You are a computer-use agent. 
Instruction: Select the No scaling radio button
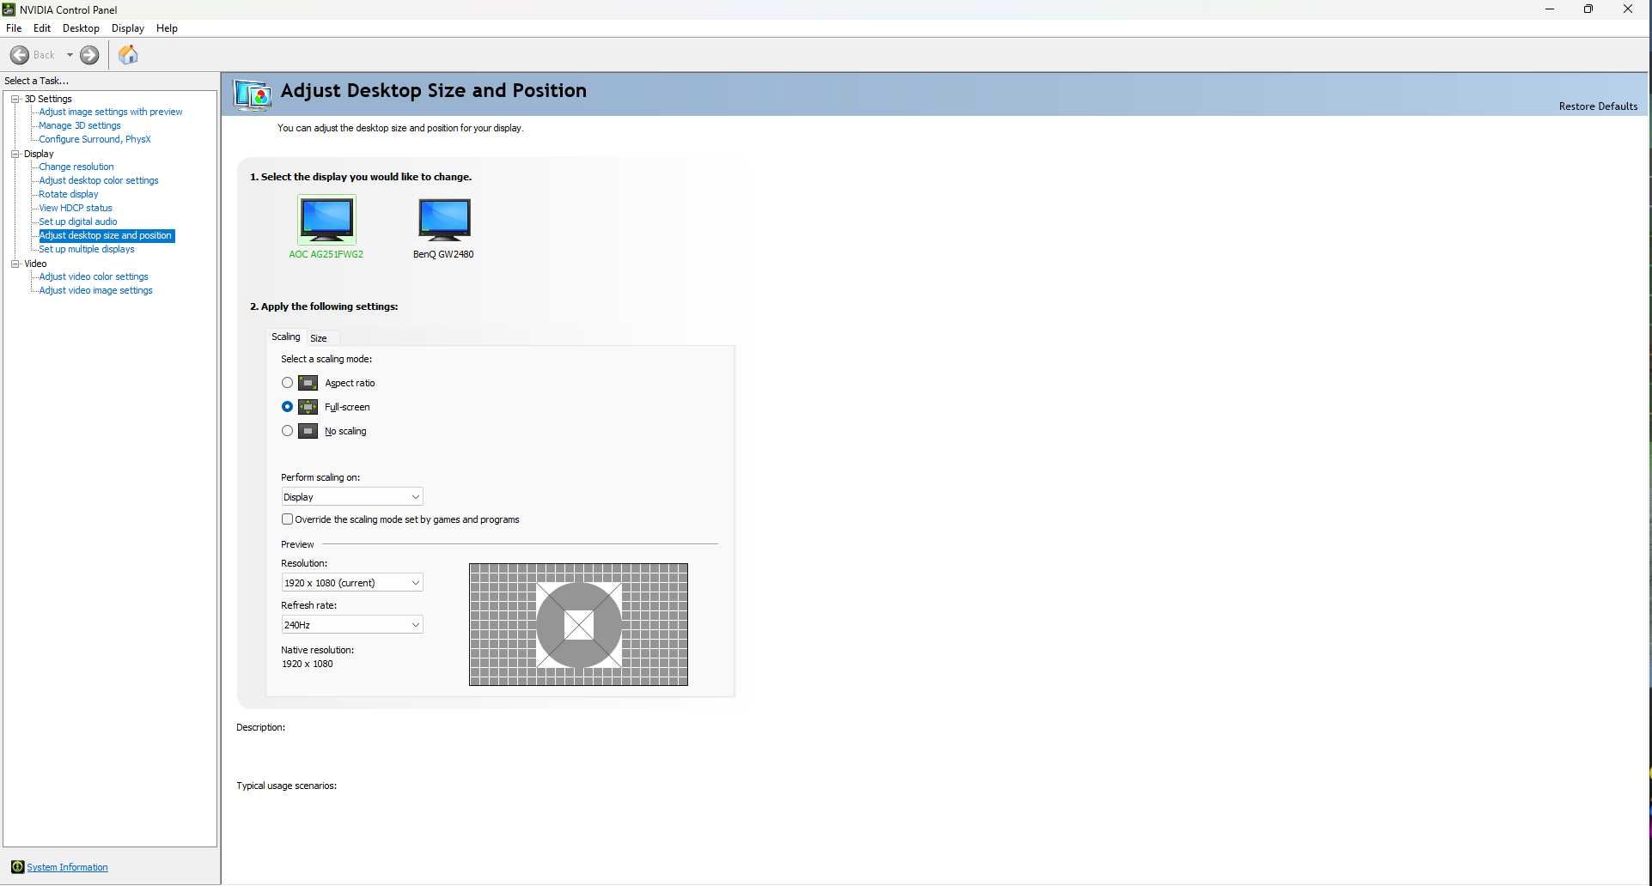287,431
